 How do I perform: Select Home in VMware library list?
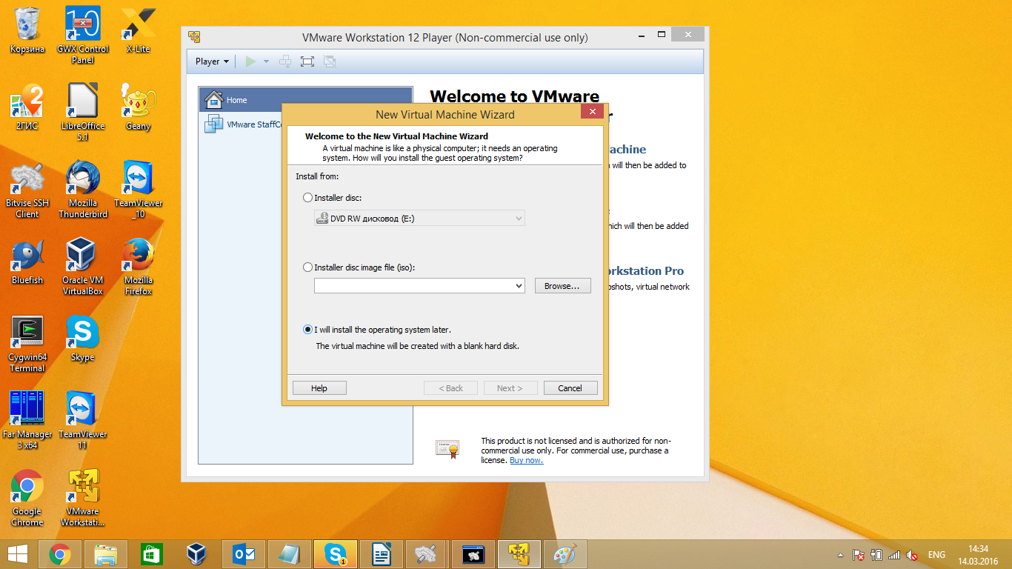tap(305, 100)
